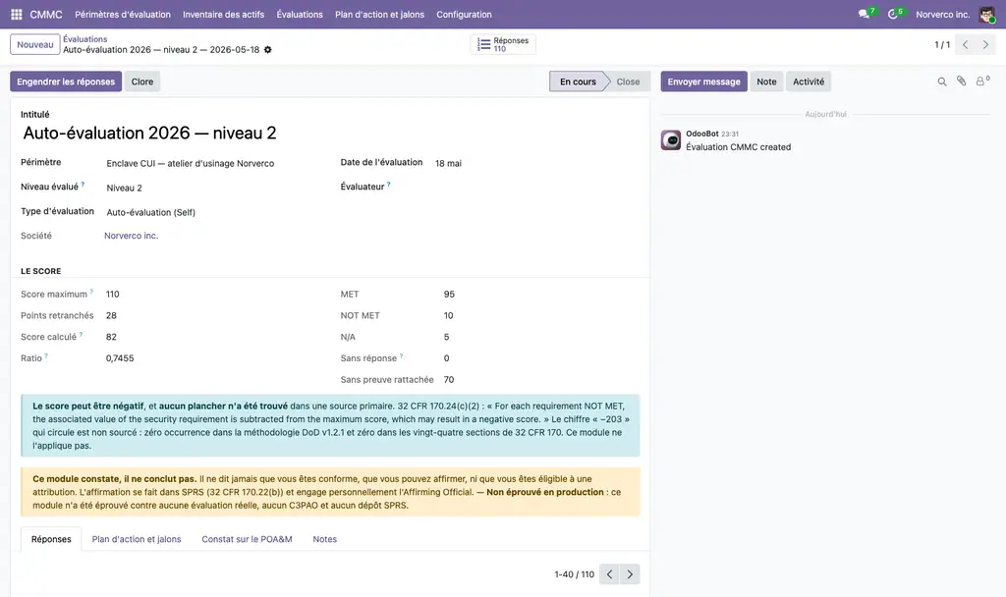This screenshot has height=597, width=1006.
Task: Open the Évaluations breadcrumb link
Action: [x=84, y=39]
